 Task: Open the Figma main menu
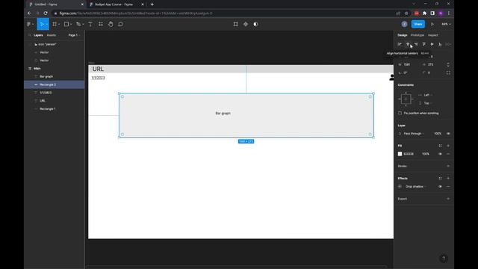coord(29,24)
